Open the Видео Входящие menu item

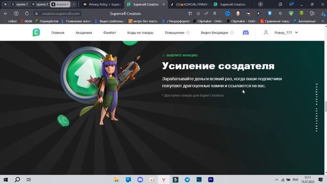215,33
